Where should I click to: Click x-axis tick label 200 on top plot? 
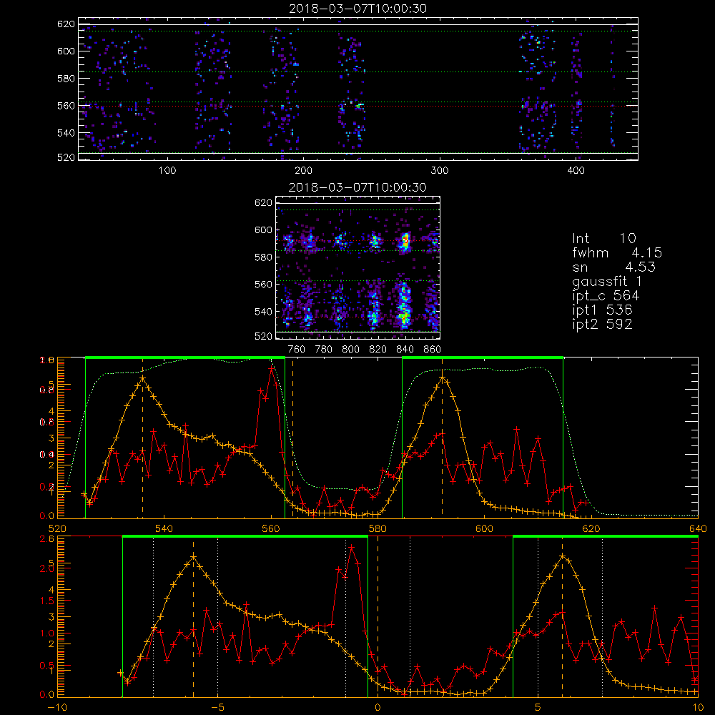(303, 171)
